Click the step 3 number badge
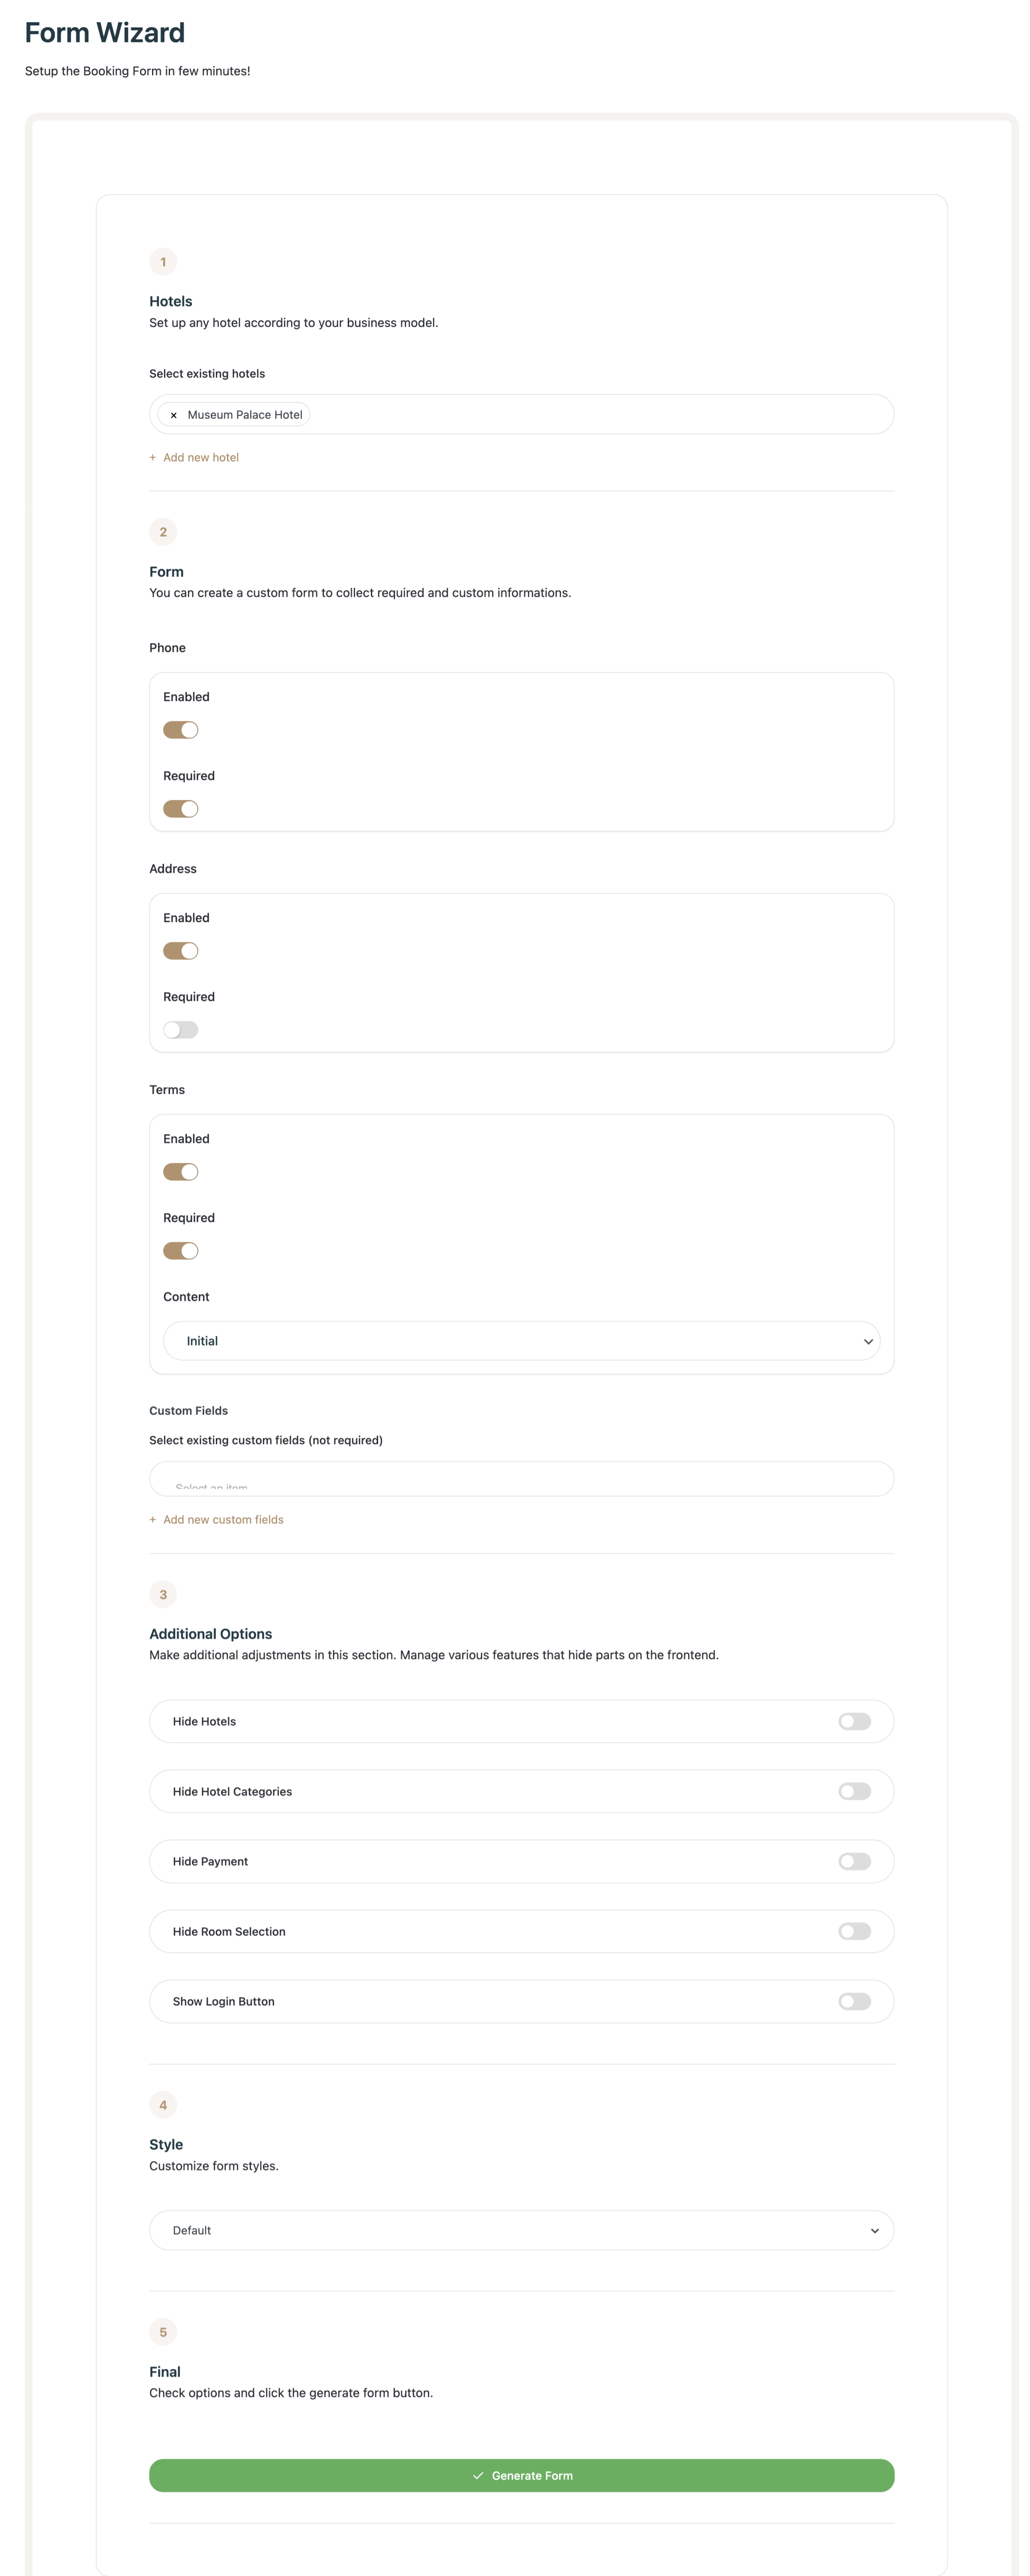Screen dimensions: 1030x2576 click(x=163, y=1594)
